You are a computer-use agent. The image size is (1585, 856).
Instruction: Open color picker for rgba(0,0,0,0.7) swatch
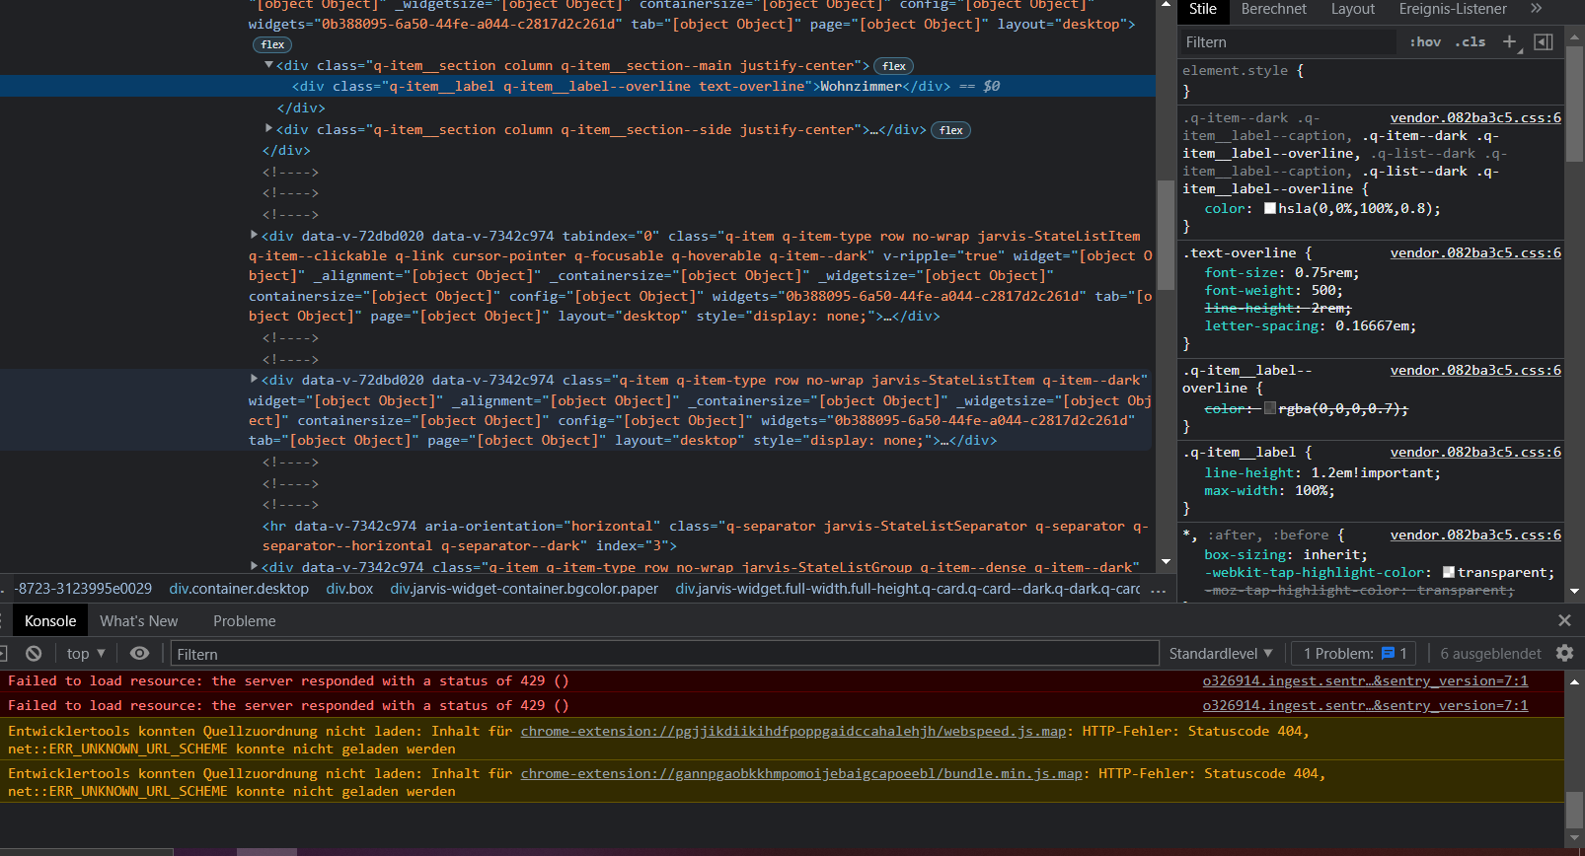click(1270, 408)
